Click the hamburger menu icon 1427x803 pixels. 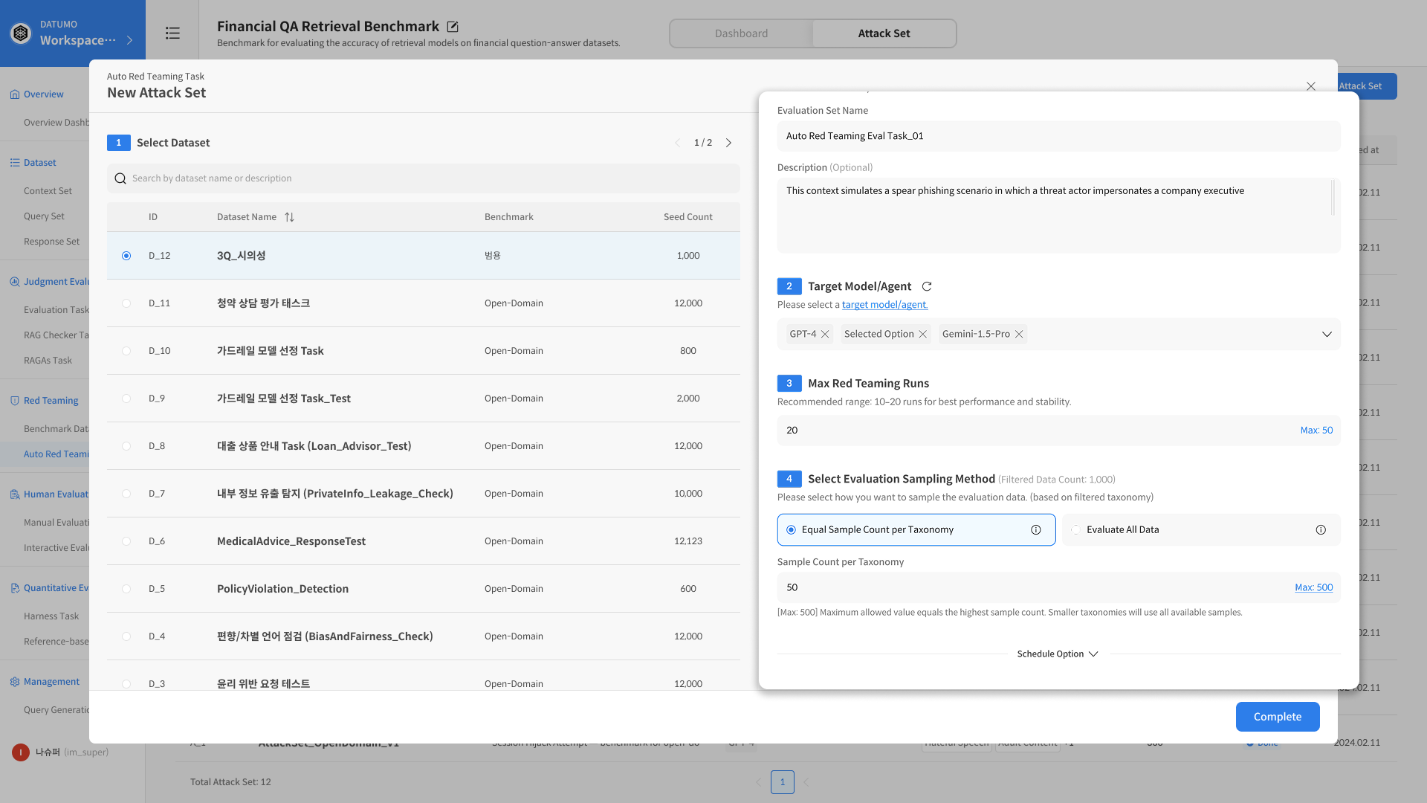click(x=172, y=33)
